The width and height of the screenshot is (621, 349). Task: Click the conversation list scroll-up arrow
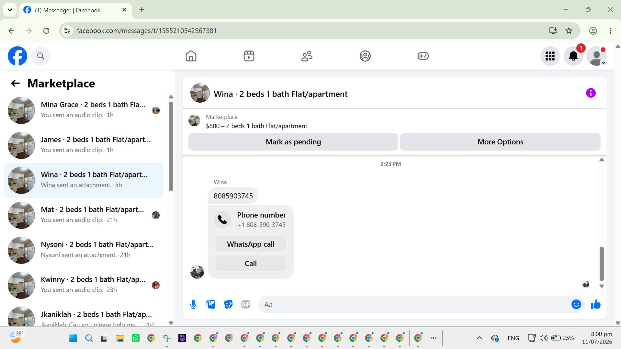click(171, 97)
